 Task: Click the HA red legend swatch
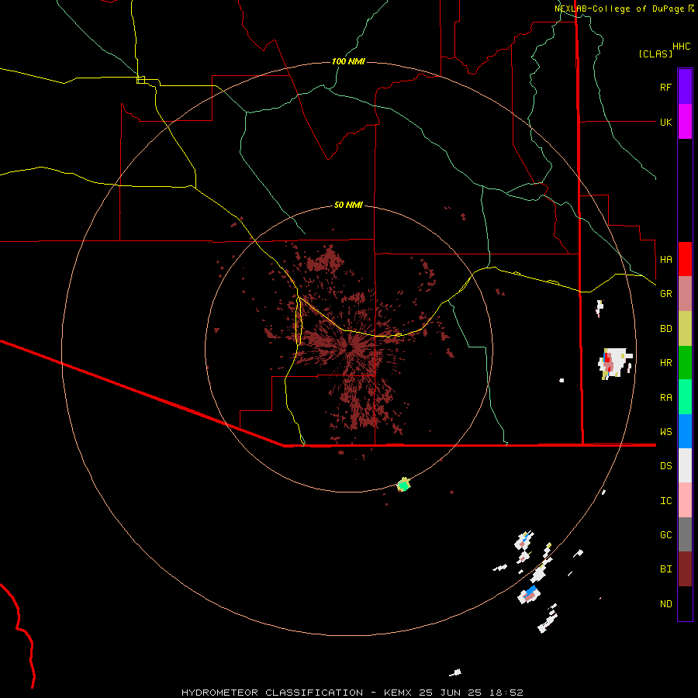[x=685, y=259]
